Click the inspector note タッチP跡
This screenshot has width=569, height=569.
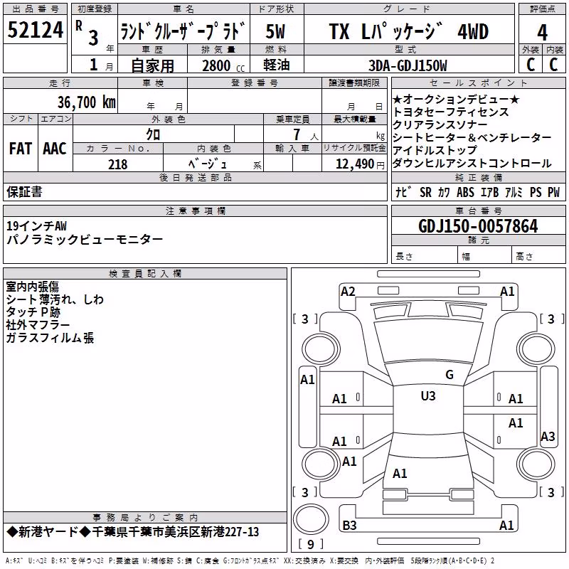click(x=33, y=312)
